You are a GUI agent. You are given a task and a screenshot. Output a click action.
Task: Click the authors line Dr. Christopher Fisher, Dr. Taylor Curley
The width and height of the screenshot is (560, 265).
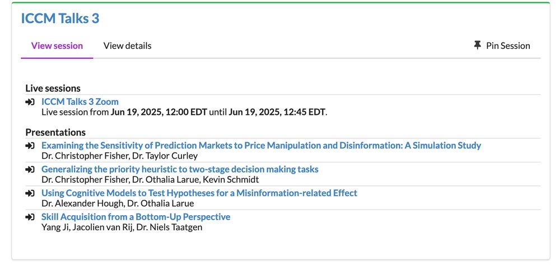coord(120,156)
